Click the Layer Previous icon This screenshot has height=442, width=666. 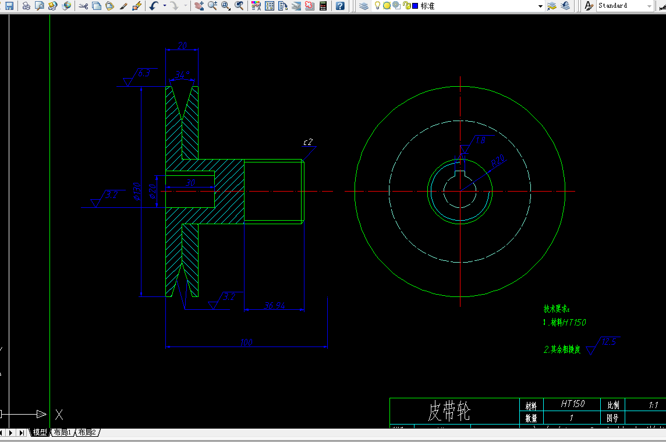click(x=565, y=5)
